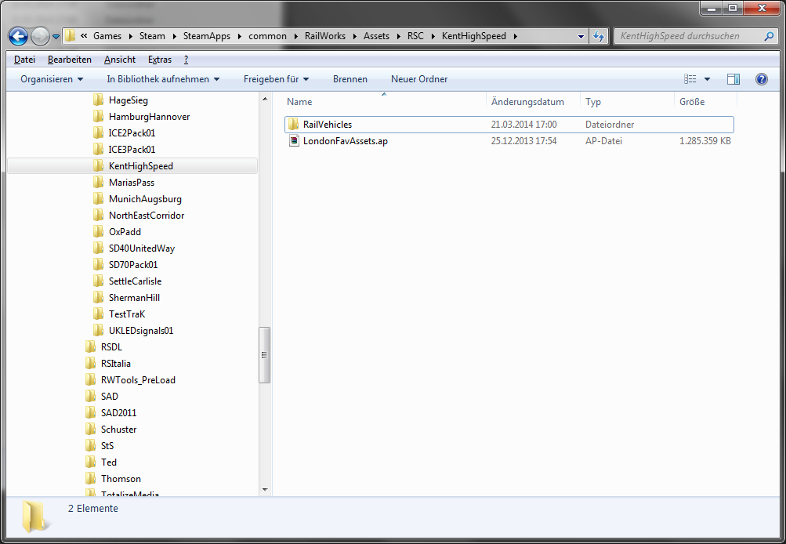Open the ? help menu
This screenshot has width=786, height=544.
[x=186, y=60]
